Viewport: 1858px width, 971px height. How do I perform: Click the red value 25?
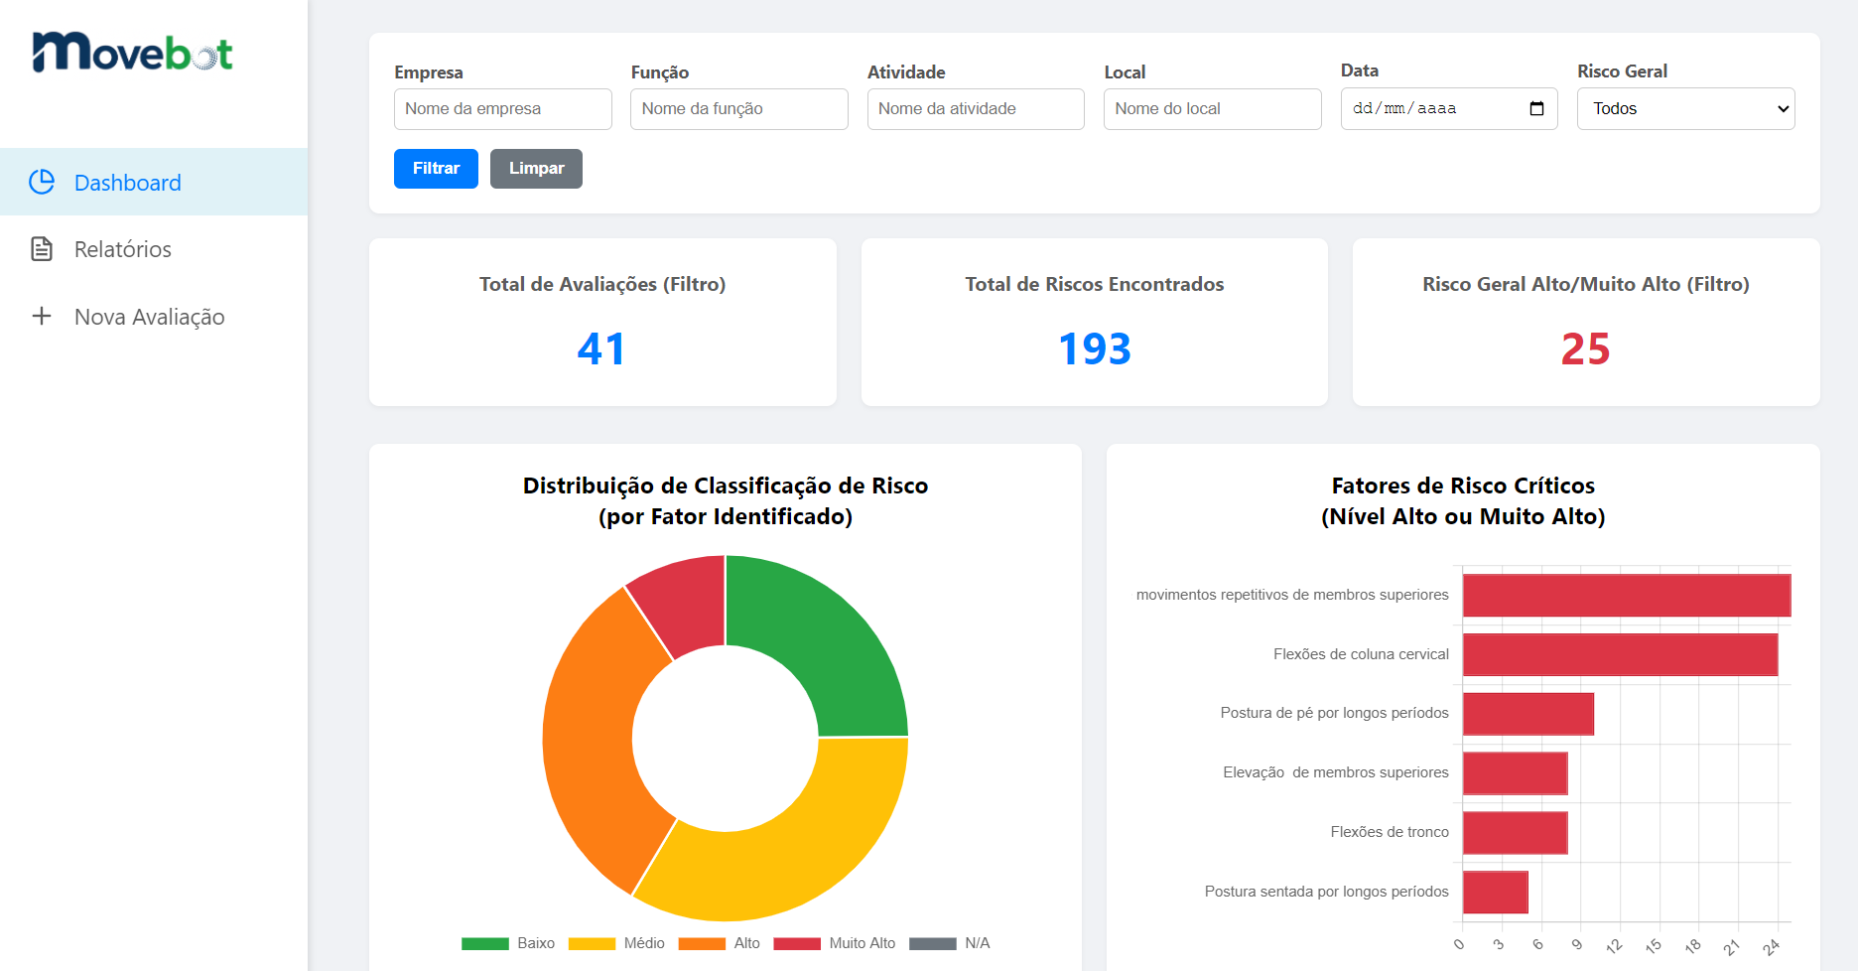1586,349
